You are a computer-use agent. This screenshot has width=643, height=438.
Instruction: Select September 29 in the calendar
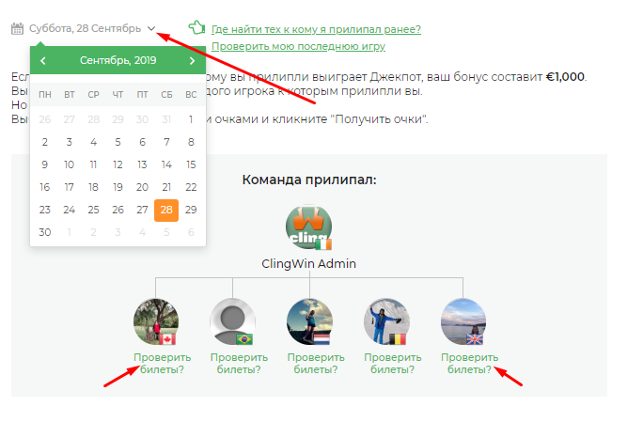191,210
